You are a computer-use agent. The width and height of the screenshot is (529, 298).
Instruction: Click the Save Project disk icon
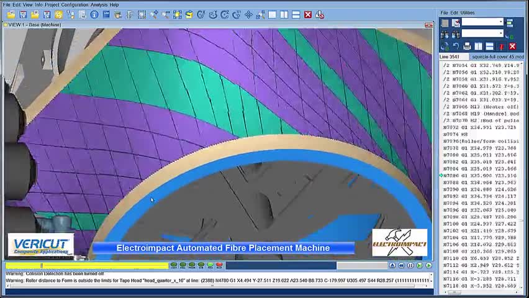pyautogui.click(x=23, y=14)
